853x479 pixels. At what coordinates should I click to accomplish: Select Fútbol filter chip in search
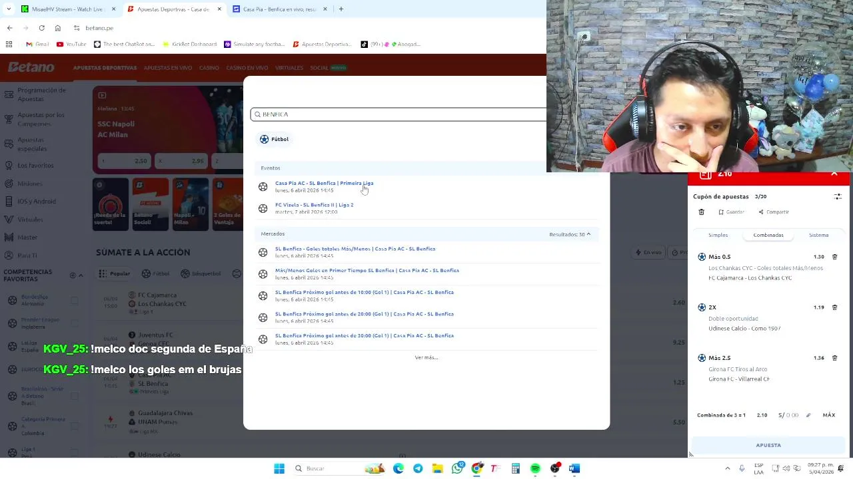tap(275, 139)
